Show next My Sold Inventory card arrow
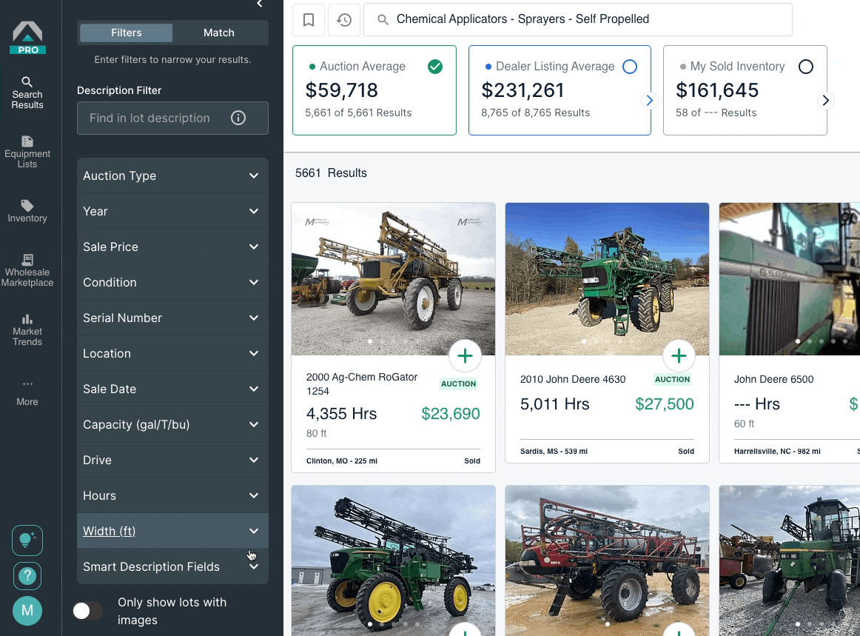 825,101
